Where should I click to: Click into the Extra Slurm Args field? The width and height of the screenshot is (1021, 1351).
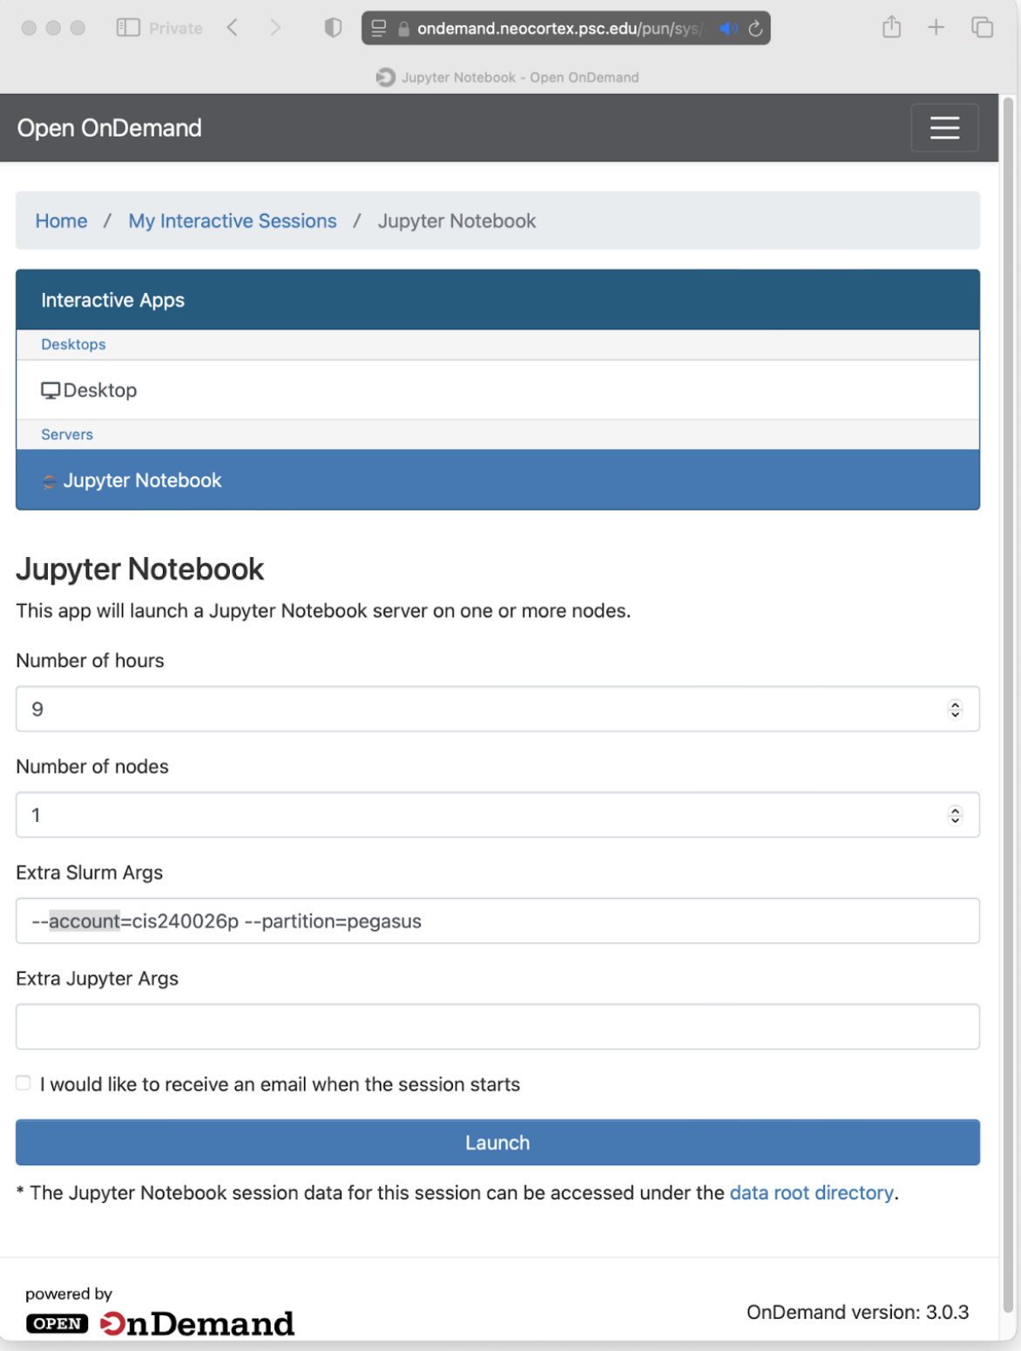pos(497,921)
